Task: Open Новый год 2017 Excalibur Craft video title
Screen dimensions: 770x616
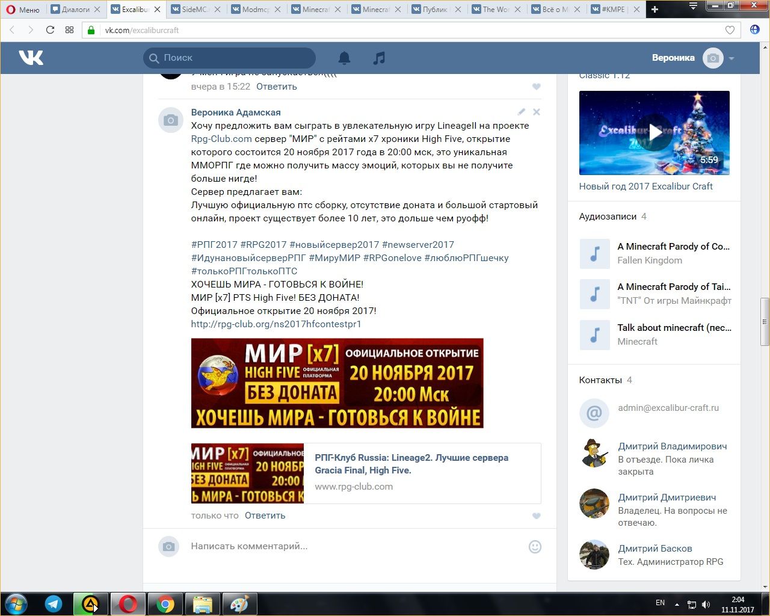Action: click(x=645, y=186)
